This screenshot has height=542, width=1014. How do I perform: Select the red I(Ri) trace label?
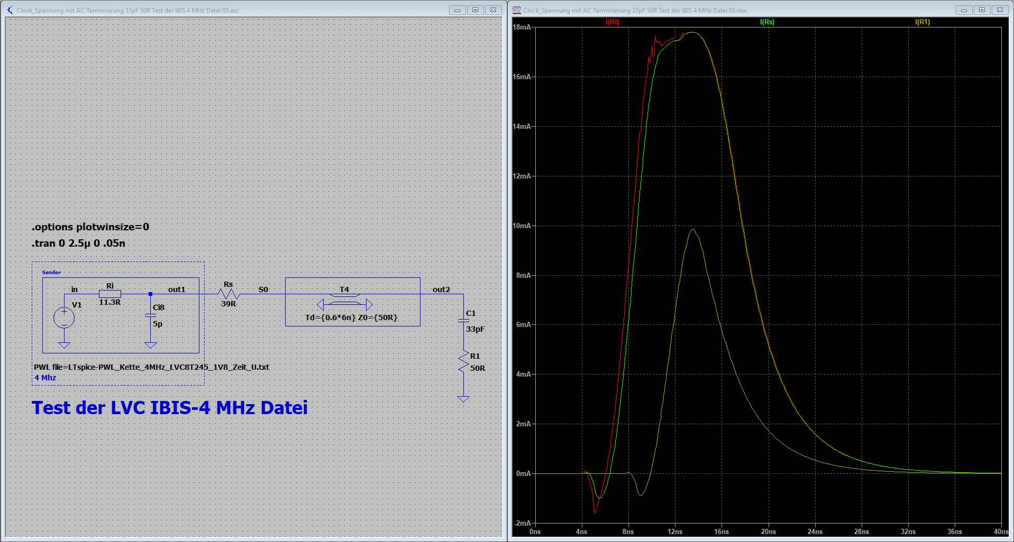[612, 22]
